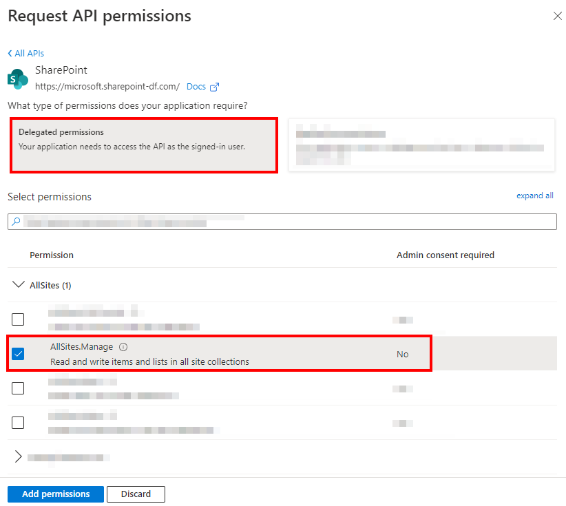
Task: Click 'Read and write items and lists' description
Action: (149, 361)
